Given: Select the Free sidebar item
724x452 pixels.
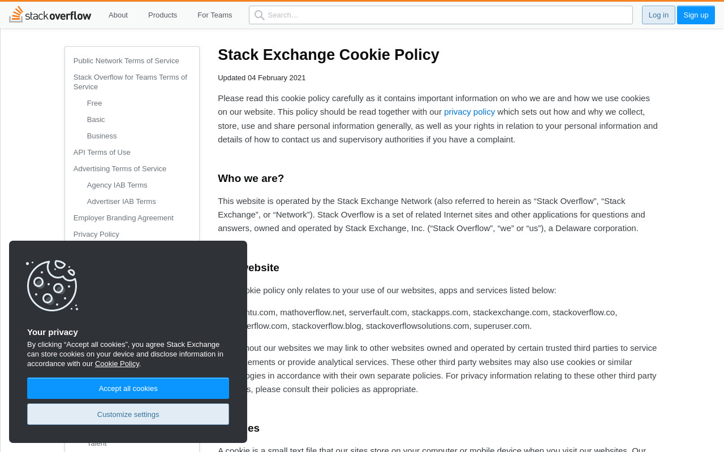Looking at the screenshot, I should click(x=94, y=103).
